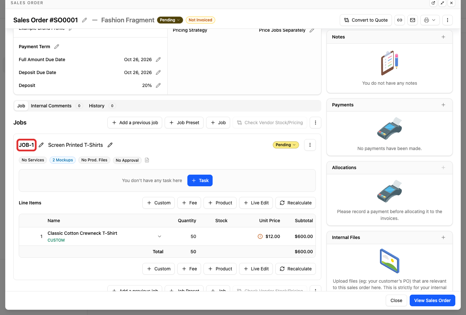
Task: Click unit price warning icon
Action: click(x=260, y=236)
